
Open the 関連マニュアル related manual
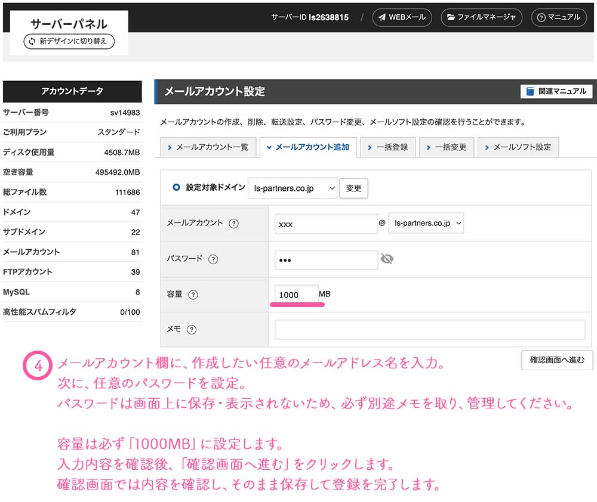(x=556, y=91)
